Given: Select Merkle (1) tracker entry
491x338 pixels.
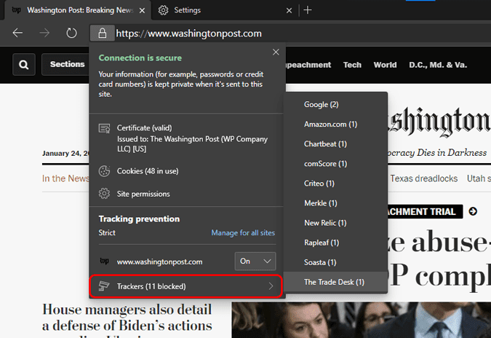Looking at the screenshot, I should 335,203.
